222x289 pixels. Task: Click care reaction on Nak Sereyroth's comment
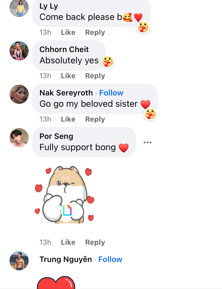point(150,114)
